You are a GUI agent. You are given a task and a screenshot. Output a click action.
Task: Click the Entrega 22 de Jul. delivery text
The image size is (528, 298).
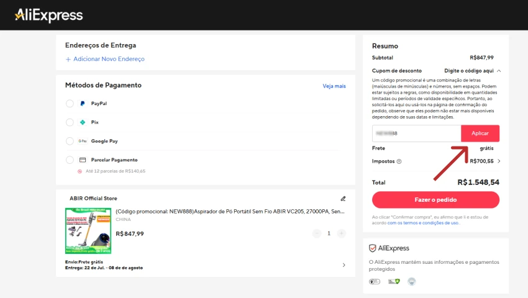click(104, 268)
